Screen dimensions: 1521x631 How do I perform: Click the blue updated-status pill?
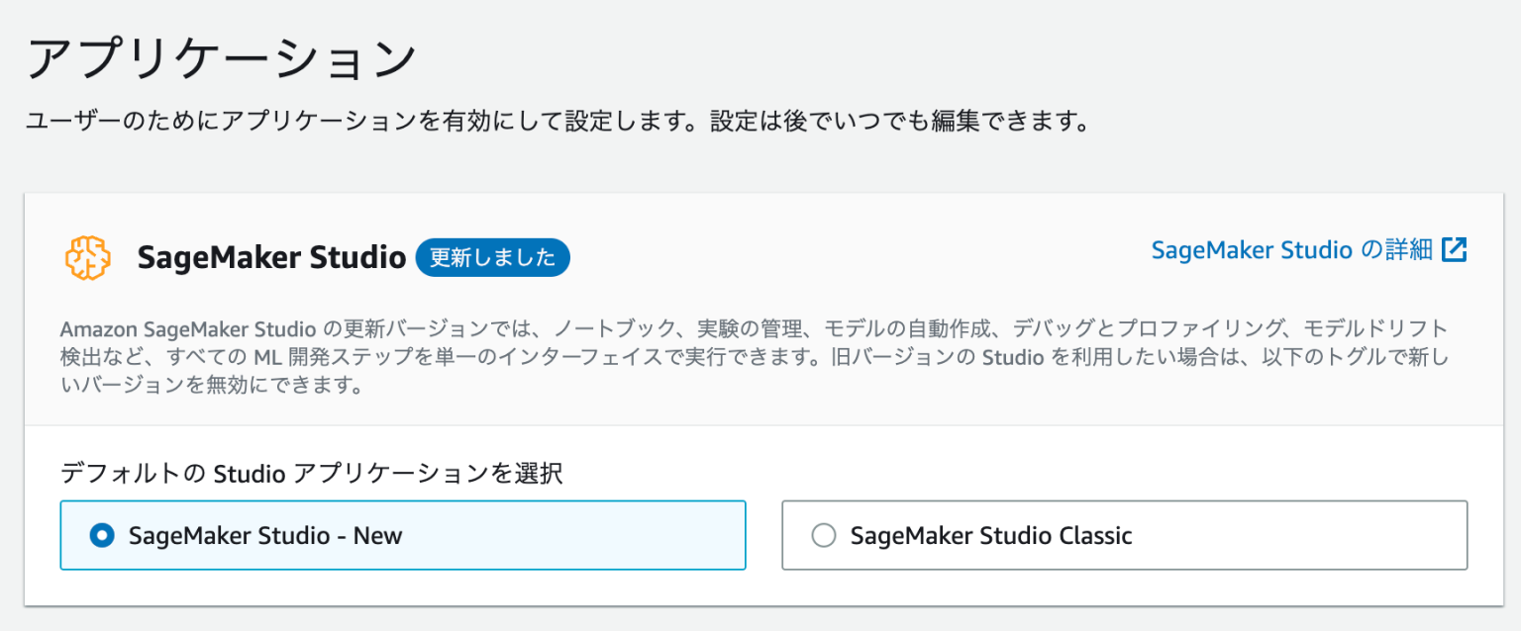coord(492,257)
